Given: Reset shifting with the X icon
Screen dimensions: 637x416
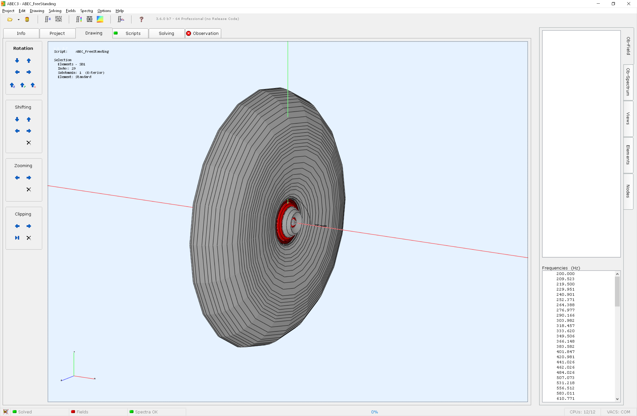Looking at the screenshot, I should coord(29,143).
